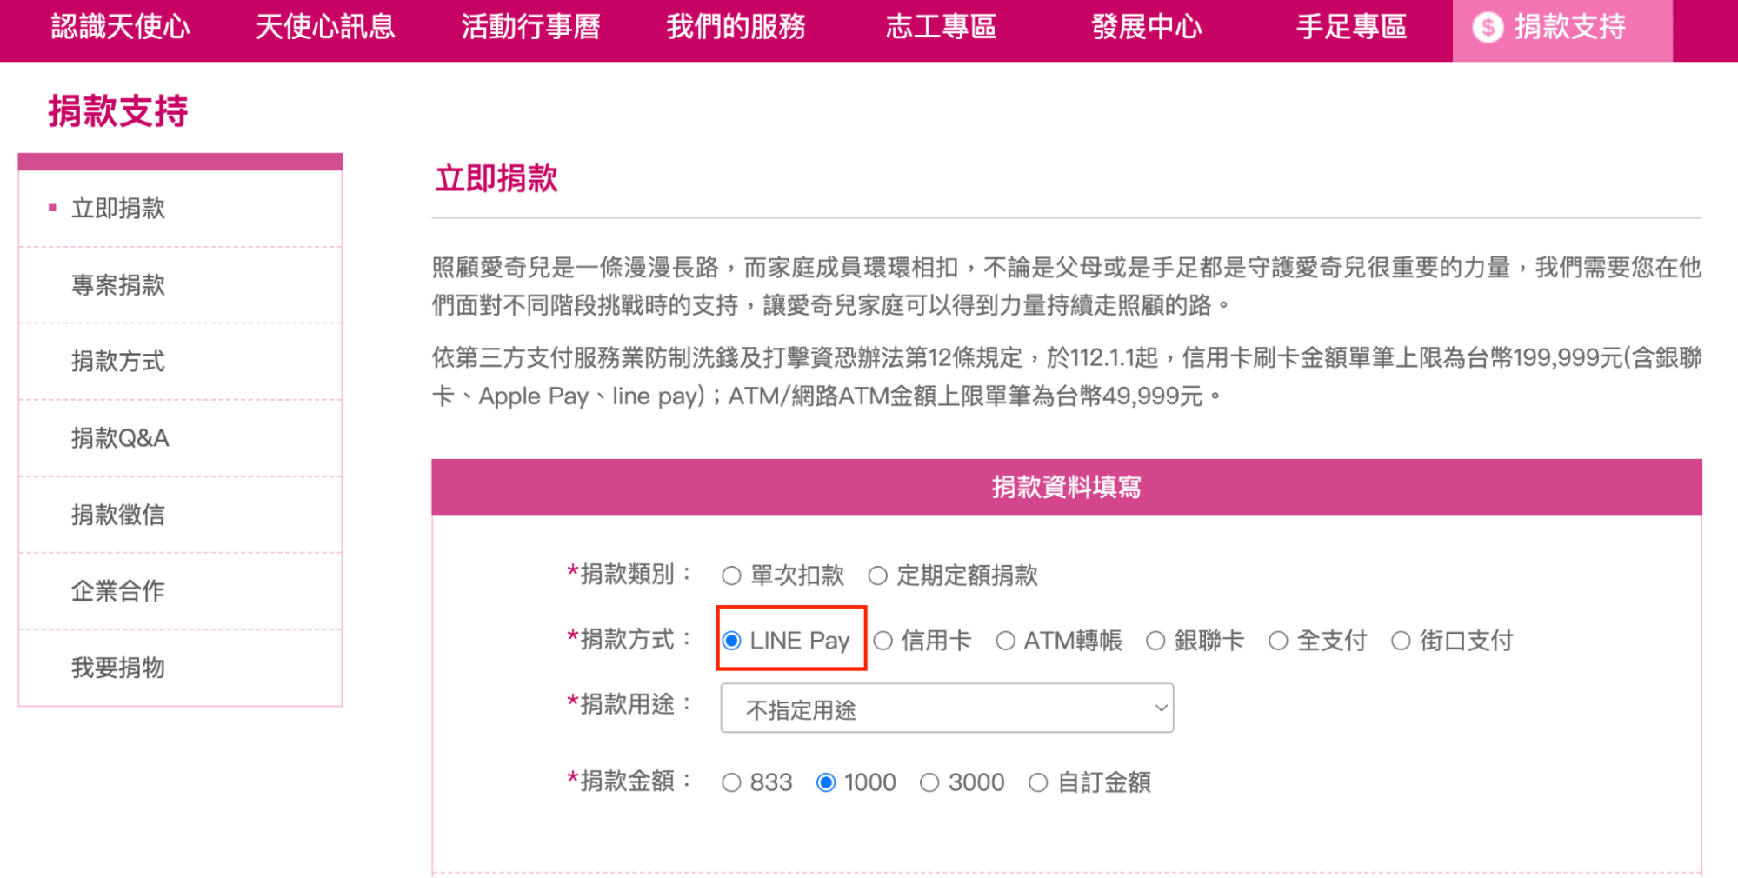Pick the 3000 donation amount
Image resolution: width=1738 pixels, height=878 pixels.
click(x=929, y=782)
